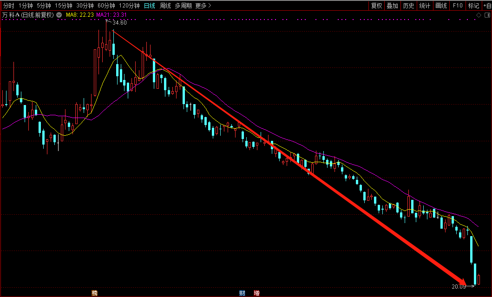Toggle the side panel icon at top right
The width and height of the screenshot is (492, 297).
487,15
